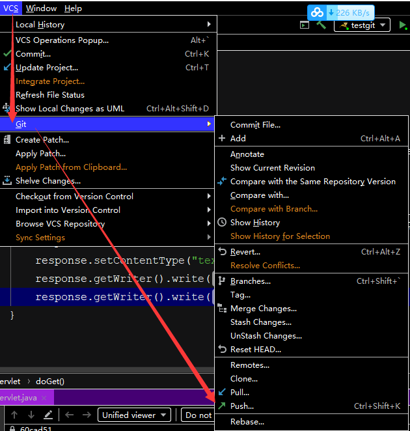Screen dimensions: 410x431
Task: Select Rebase... entry
Action: 311,422
